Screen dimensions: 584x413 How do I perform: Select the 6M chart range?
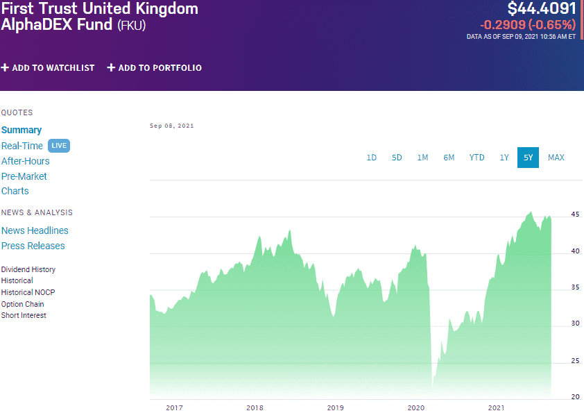click(449, 158)
